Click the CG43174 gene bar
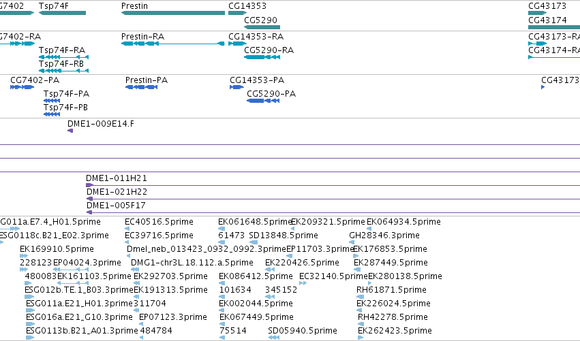Viewport: 580px width, 341px height. coord(554,27)
